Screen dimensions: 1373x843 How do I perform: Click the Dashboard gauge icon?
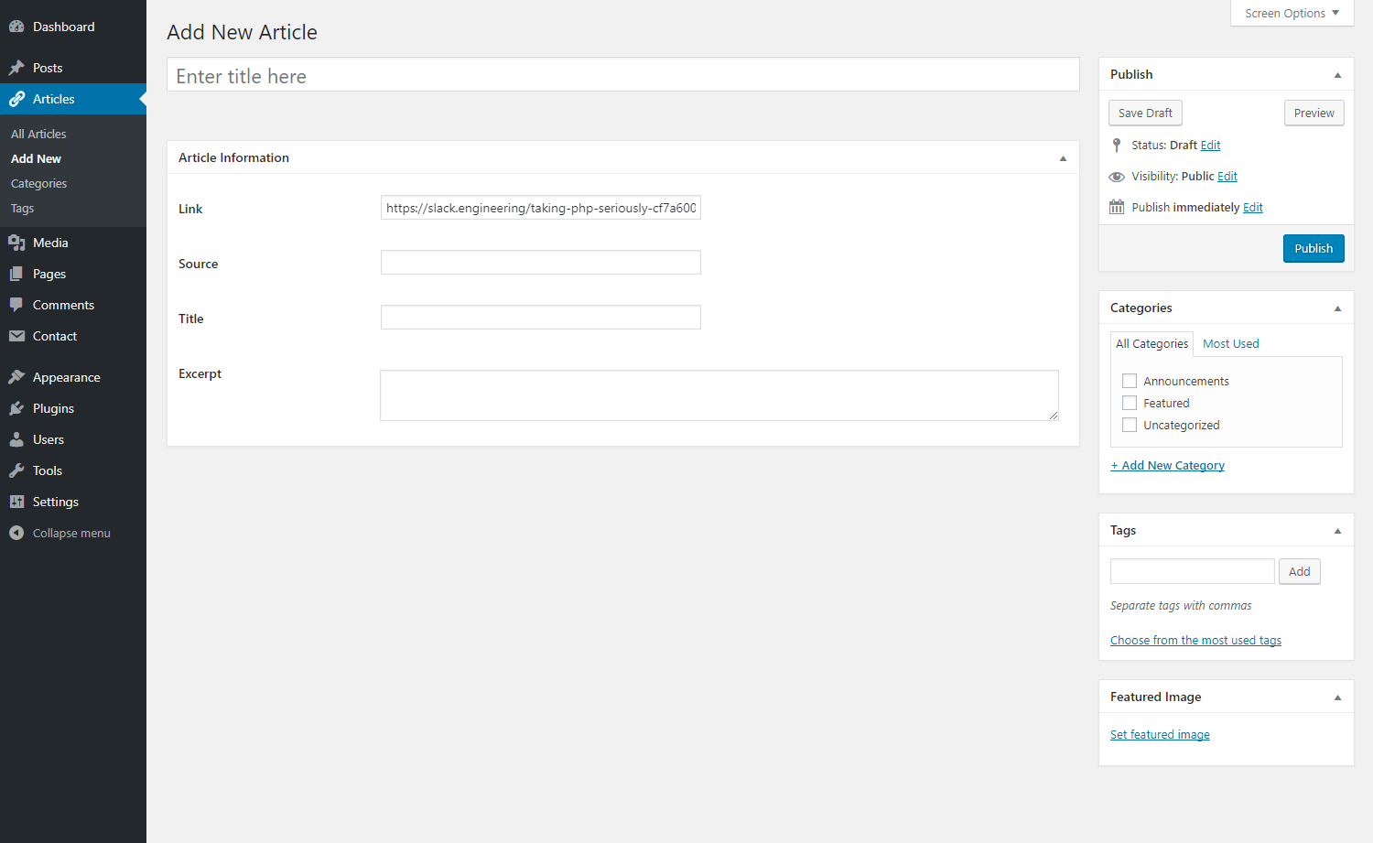pyautogui.click(x=16, y=27)
